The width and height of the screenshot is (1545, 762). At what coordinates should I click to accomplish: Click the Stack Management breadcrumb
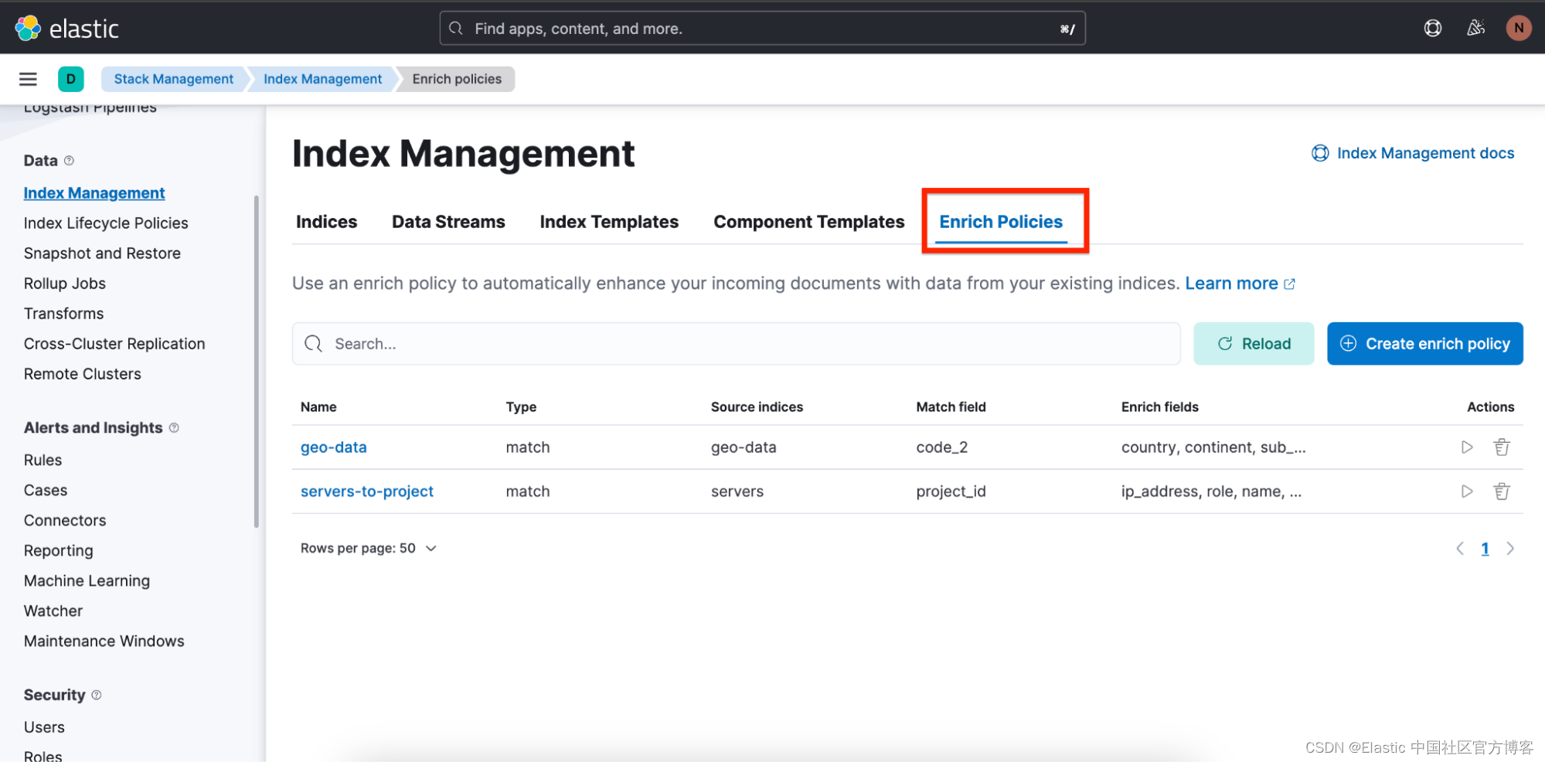point(173,79)
